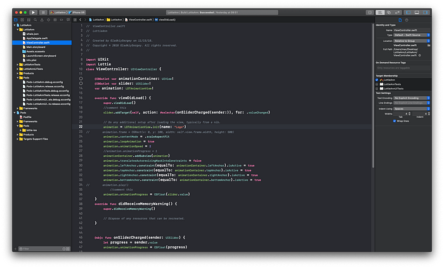Screen dimensions: 444x268
Task: Show the Source Control navigator
Action: coord(22,20)
